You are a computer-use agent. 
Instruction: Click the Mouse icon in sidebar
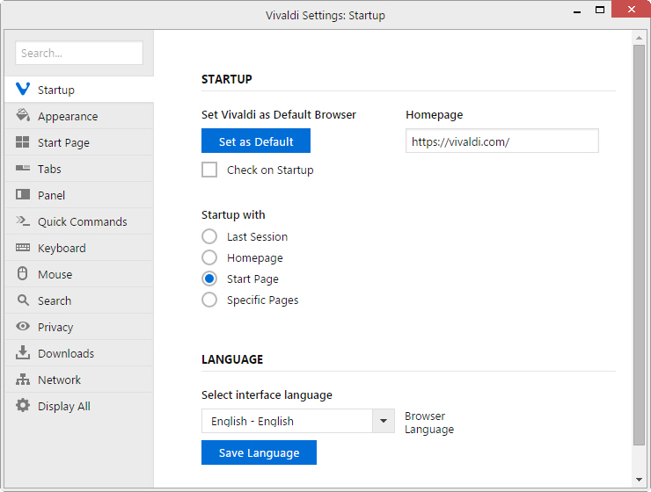click(22, 273)
